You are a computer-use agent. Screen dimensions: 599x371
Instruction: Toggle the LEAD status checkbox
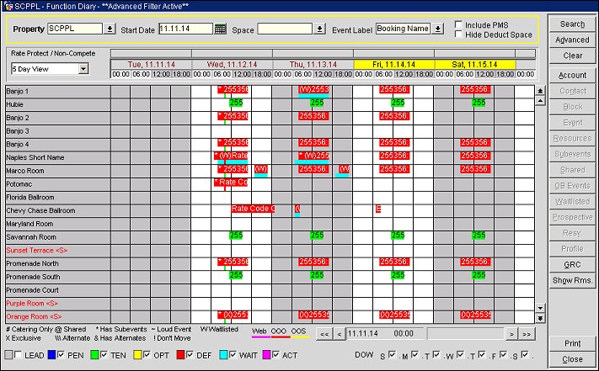(19, 355)
